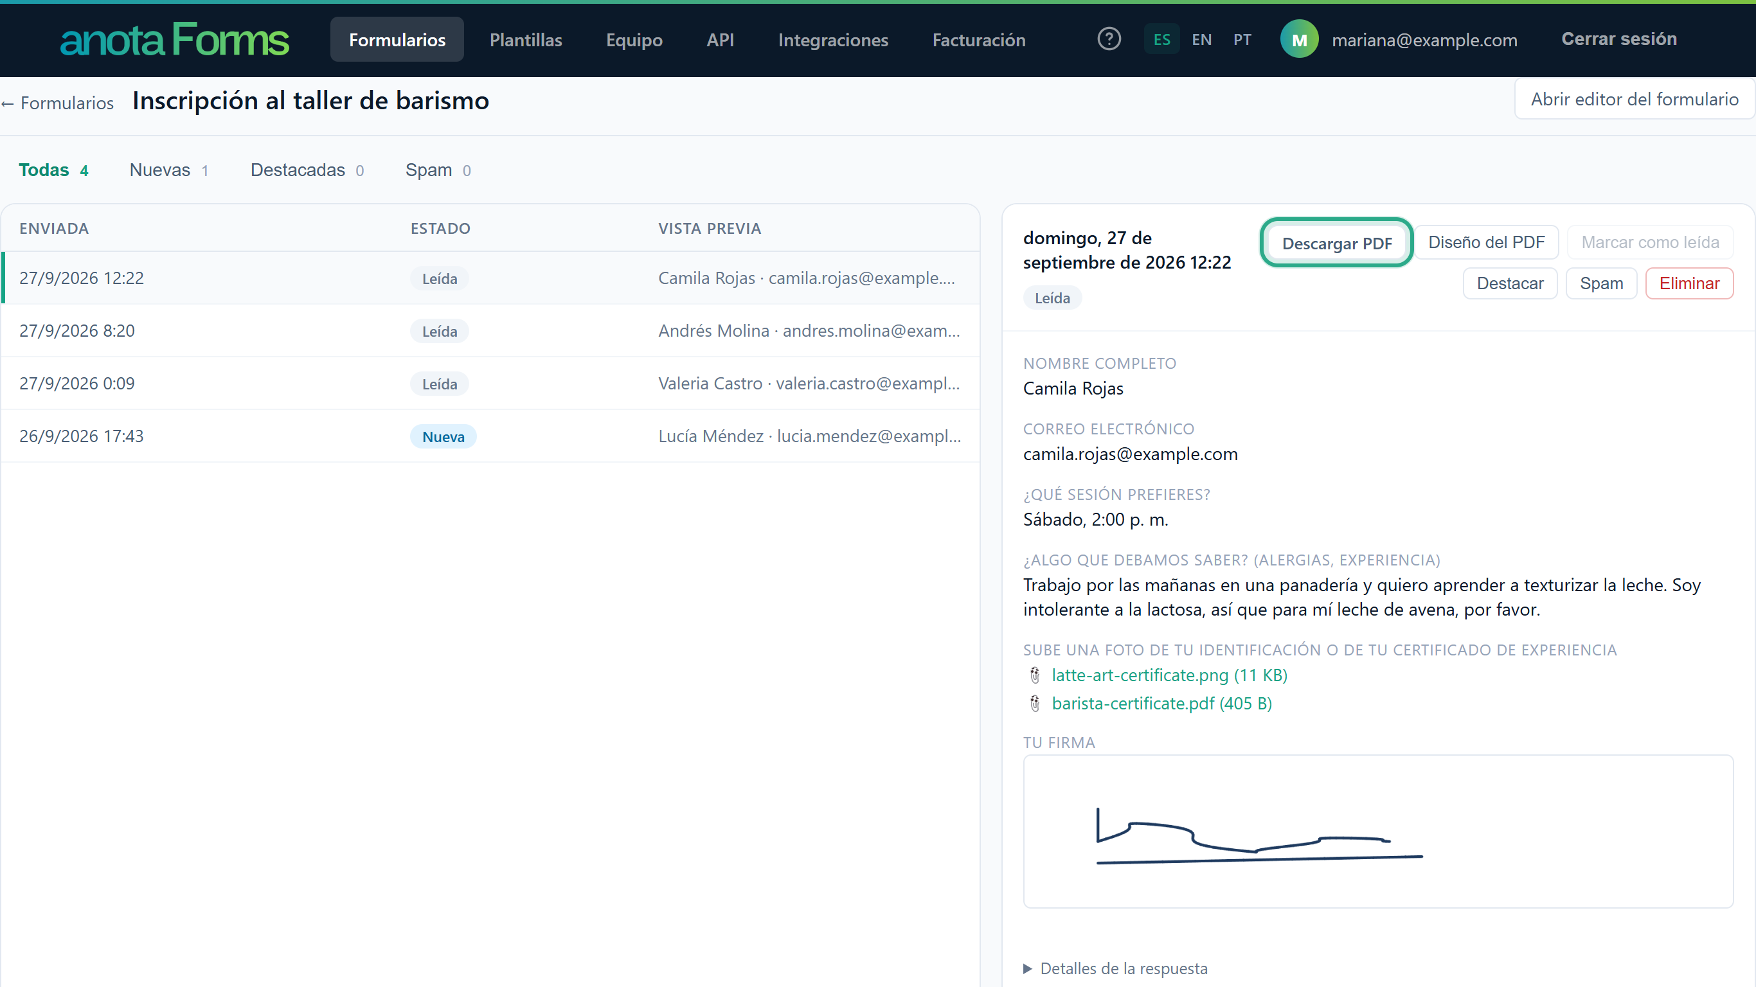Open the Formularios nav item
This screenshot has width=1756, height=987.
click(397, 40)
